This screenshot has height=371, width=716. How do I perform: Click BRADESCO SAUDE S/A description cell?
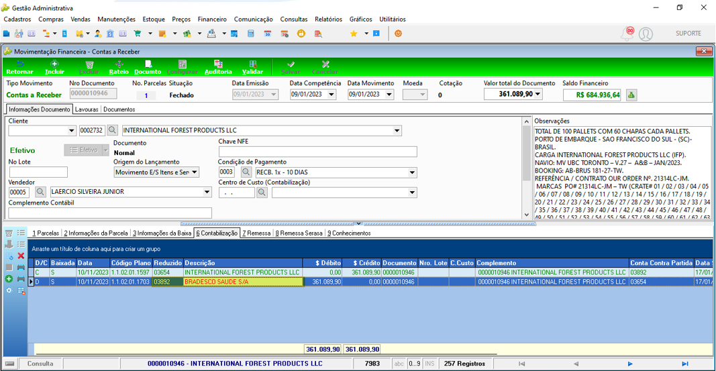tap(243, 282)
